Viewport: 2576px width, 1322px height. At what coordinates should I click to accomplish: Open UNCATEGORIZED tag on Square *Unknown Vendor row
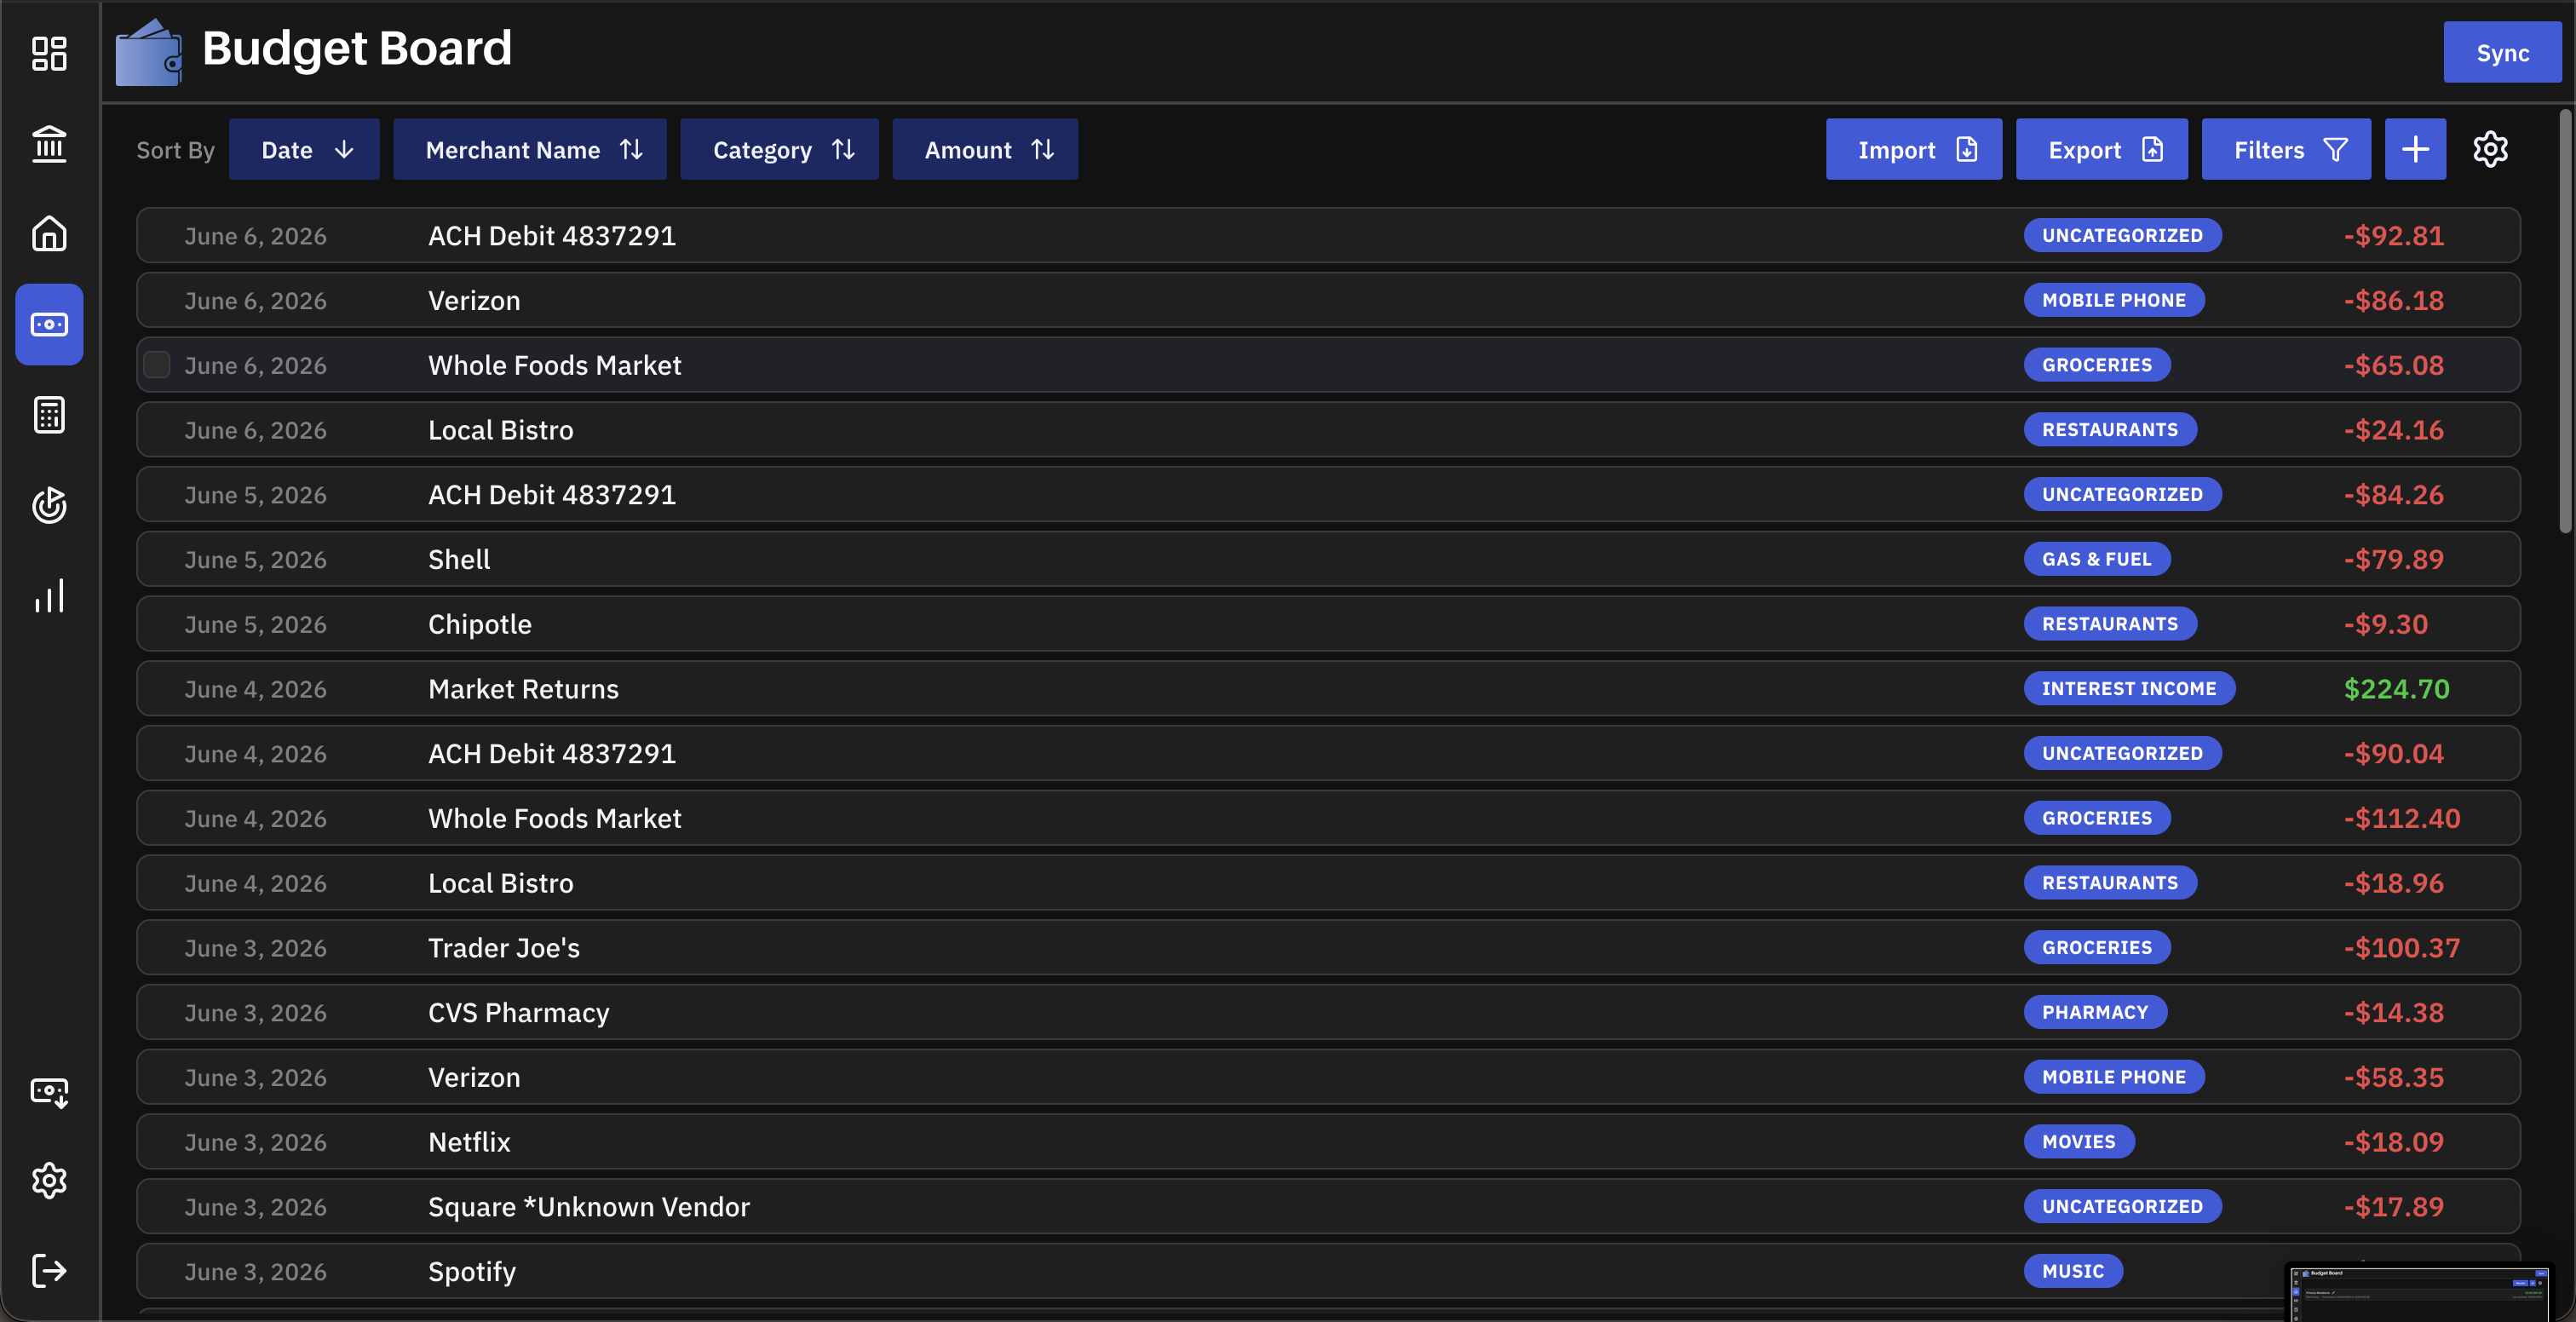2122,1206
